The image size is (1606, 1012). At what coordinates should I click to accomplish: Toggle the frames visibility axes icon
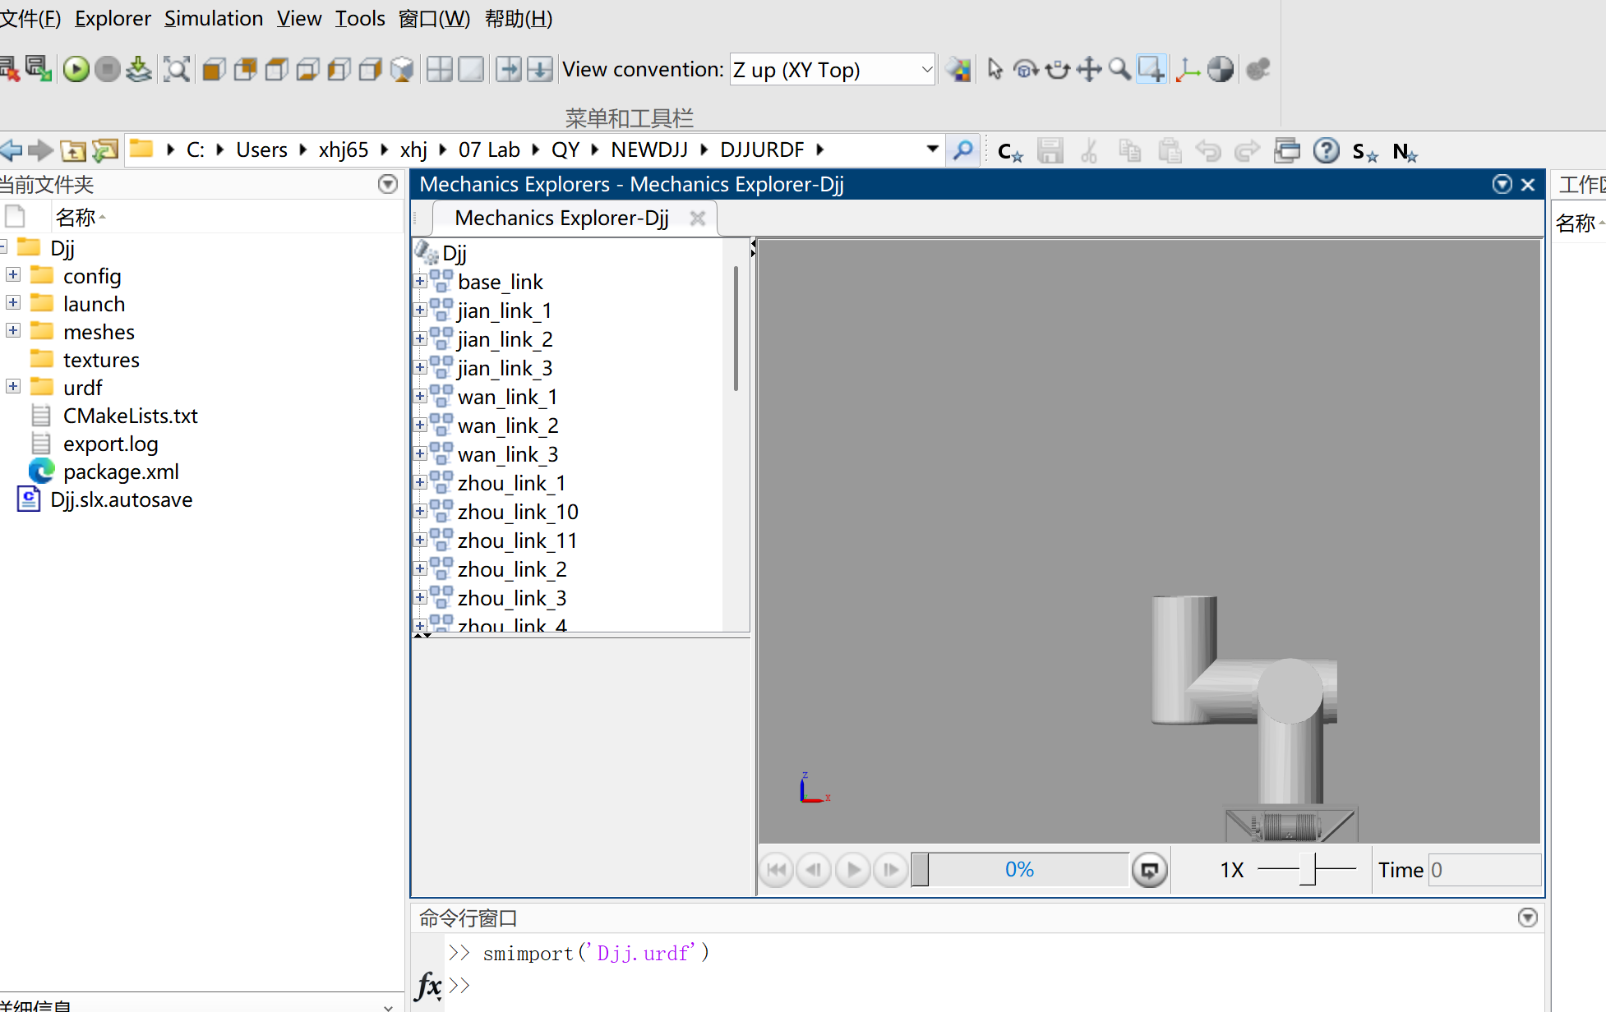pos(1186,69)
